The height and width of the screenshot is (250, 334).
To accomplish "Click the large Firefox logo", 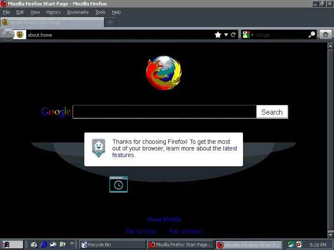I will tap(164, 72).
